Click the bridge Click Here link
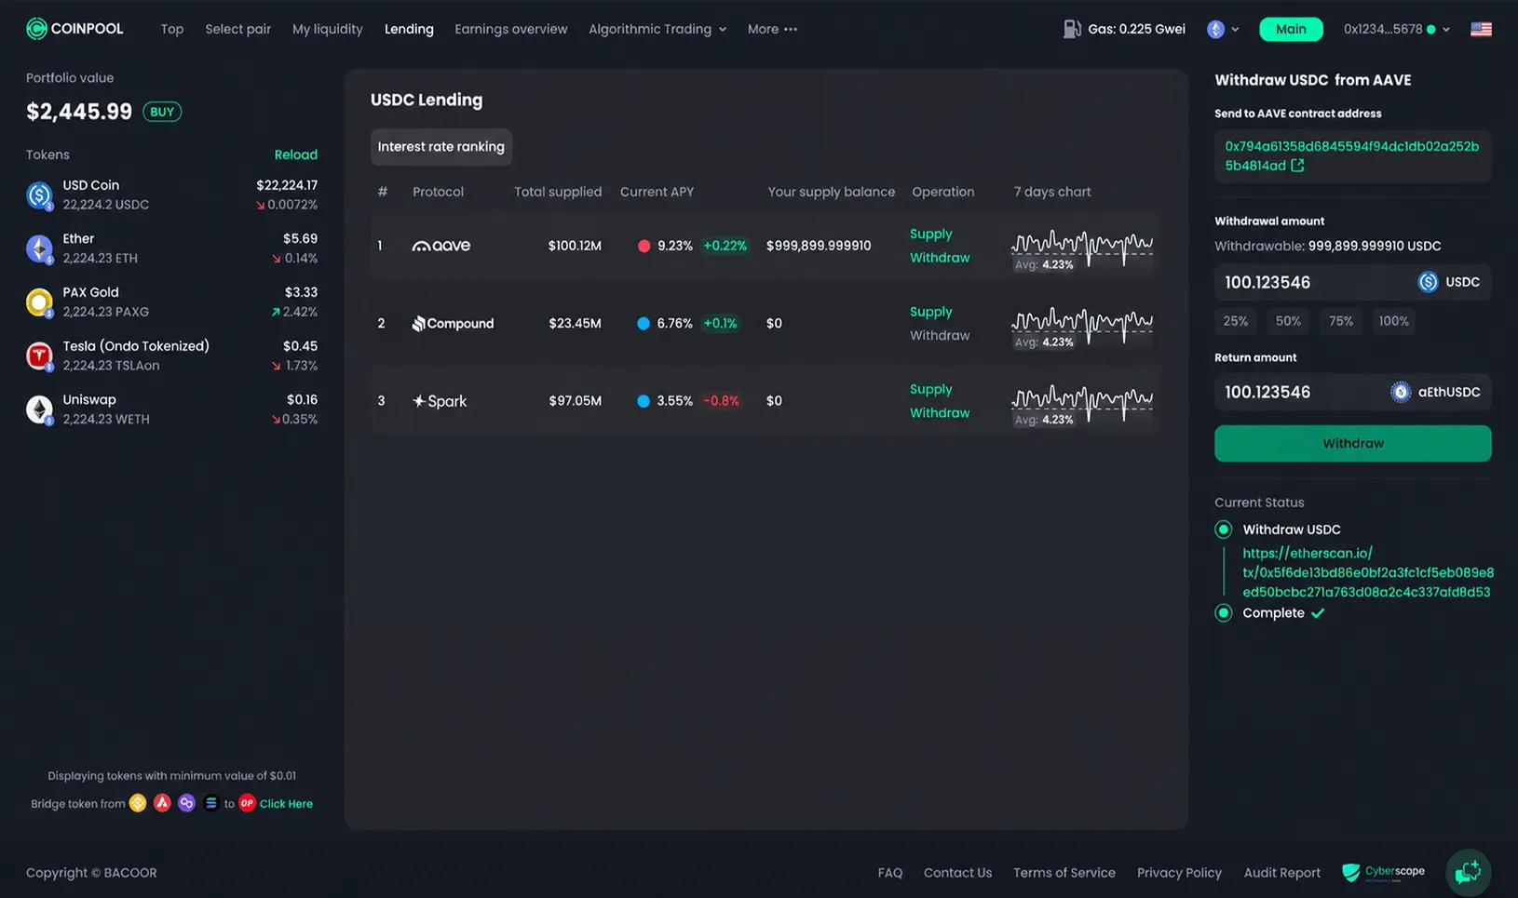This screenshot has height=898, width=1518. (x=286, y=804)
